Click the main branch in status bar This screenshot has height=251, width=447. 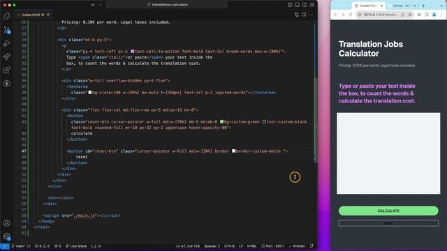[18, 246]
